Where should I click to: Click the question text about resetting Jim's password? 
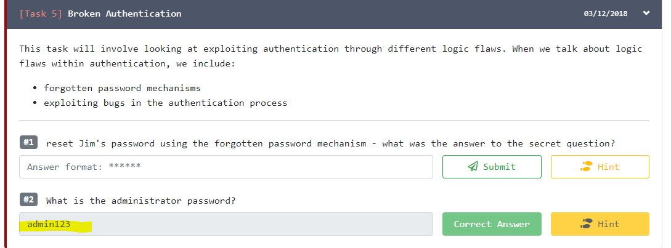(x=330, y=143)
